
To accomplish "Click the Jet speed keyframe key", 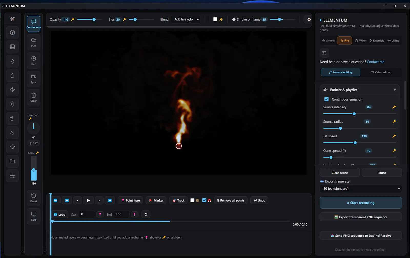I will tap(394, 136).
